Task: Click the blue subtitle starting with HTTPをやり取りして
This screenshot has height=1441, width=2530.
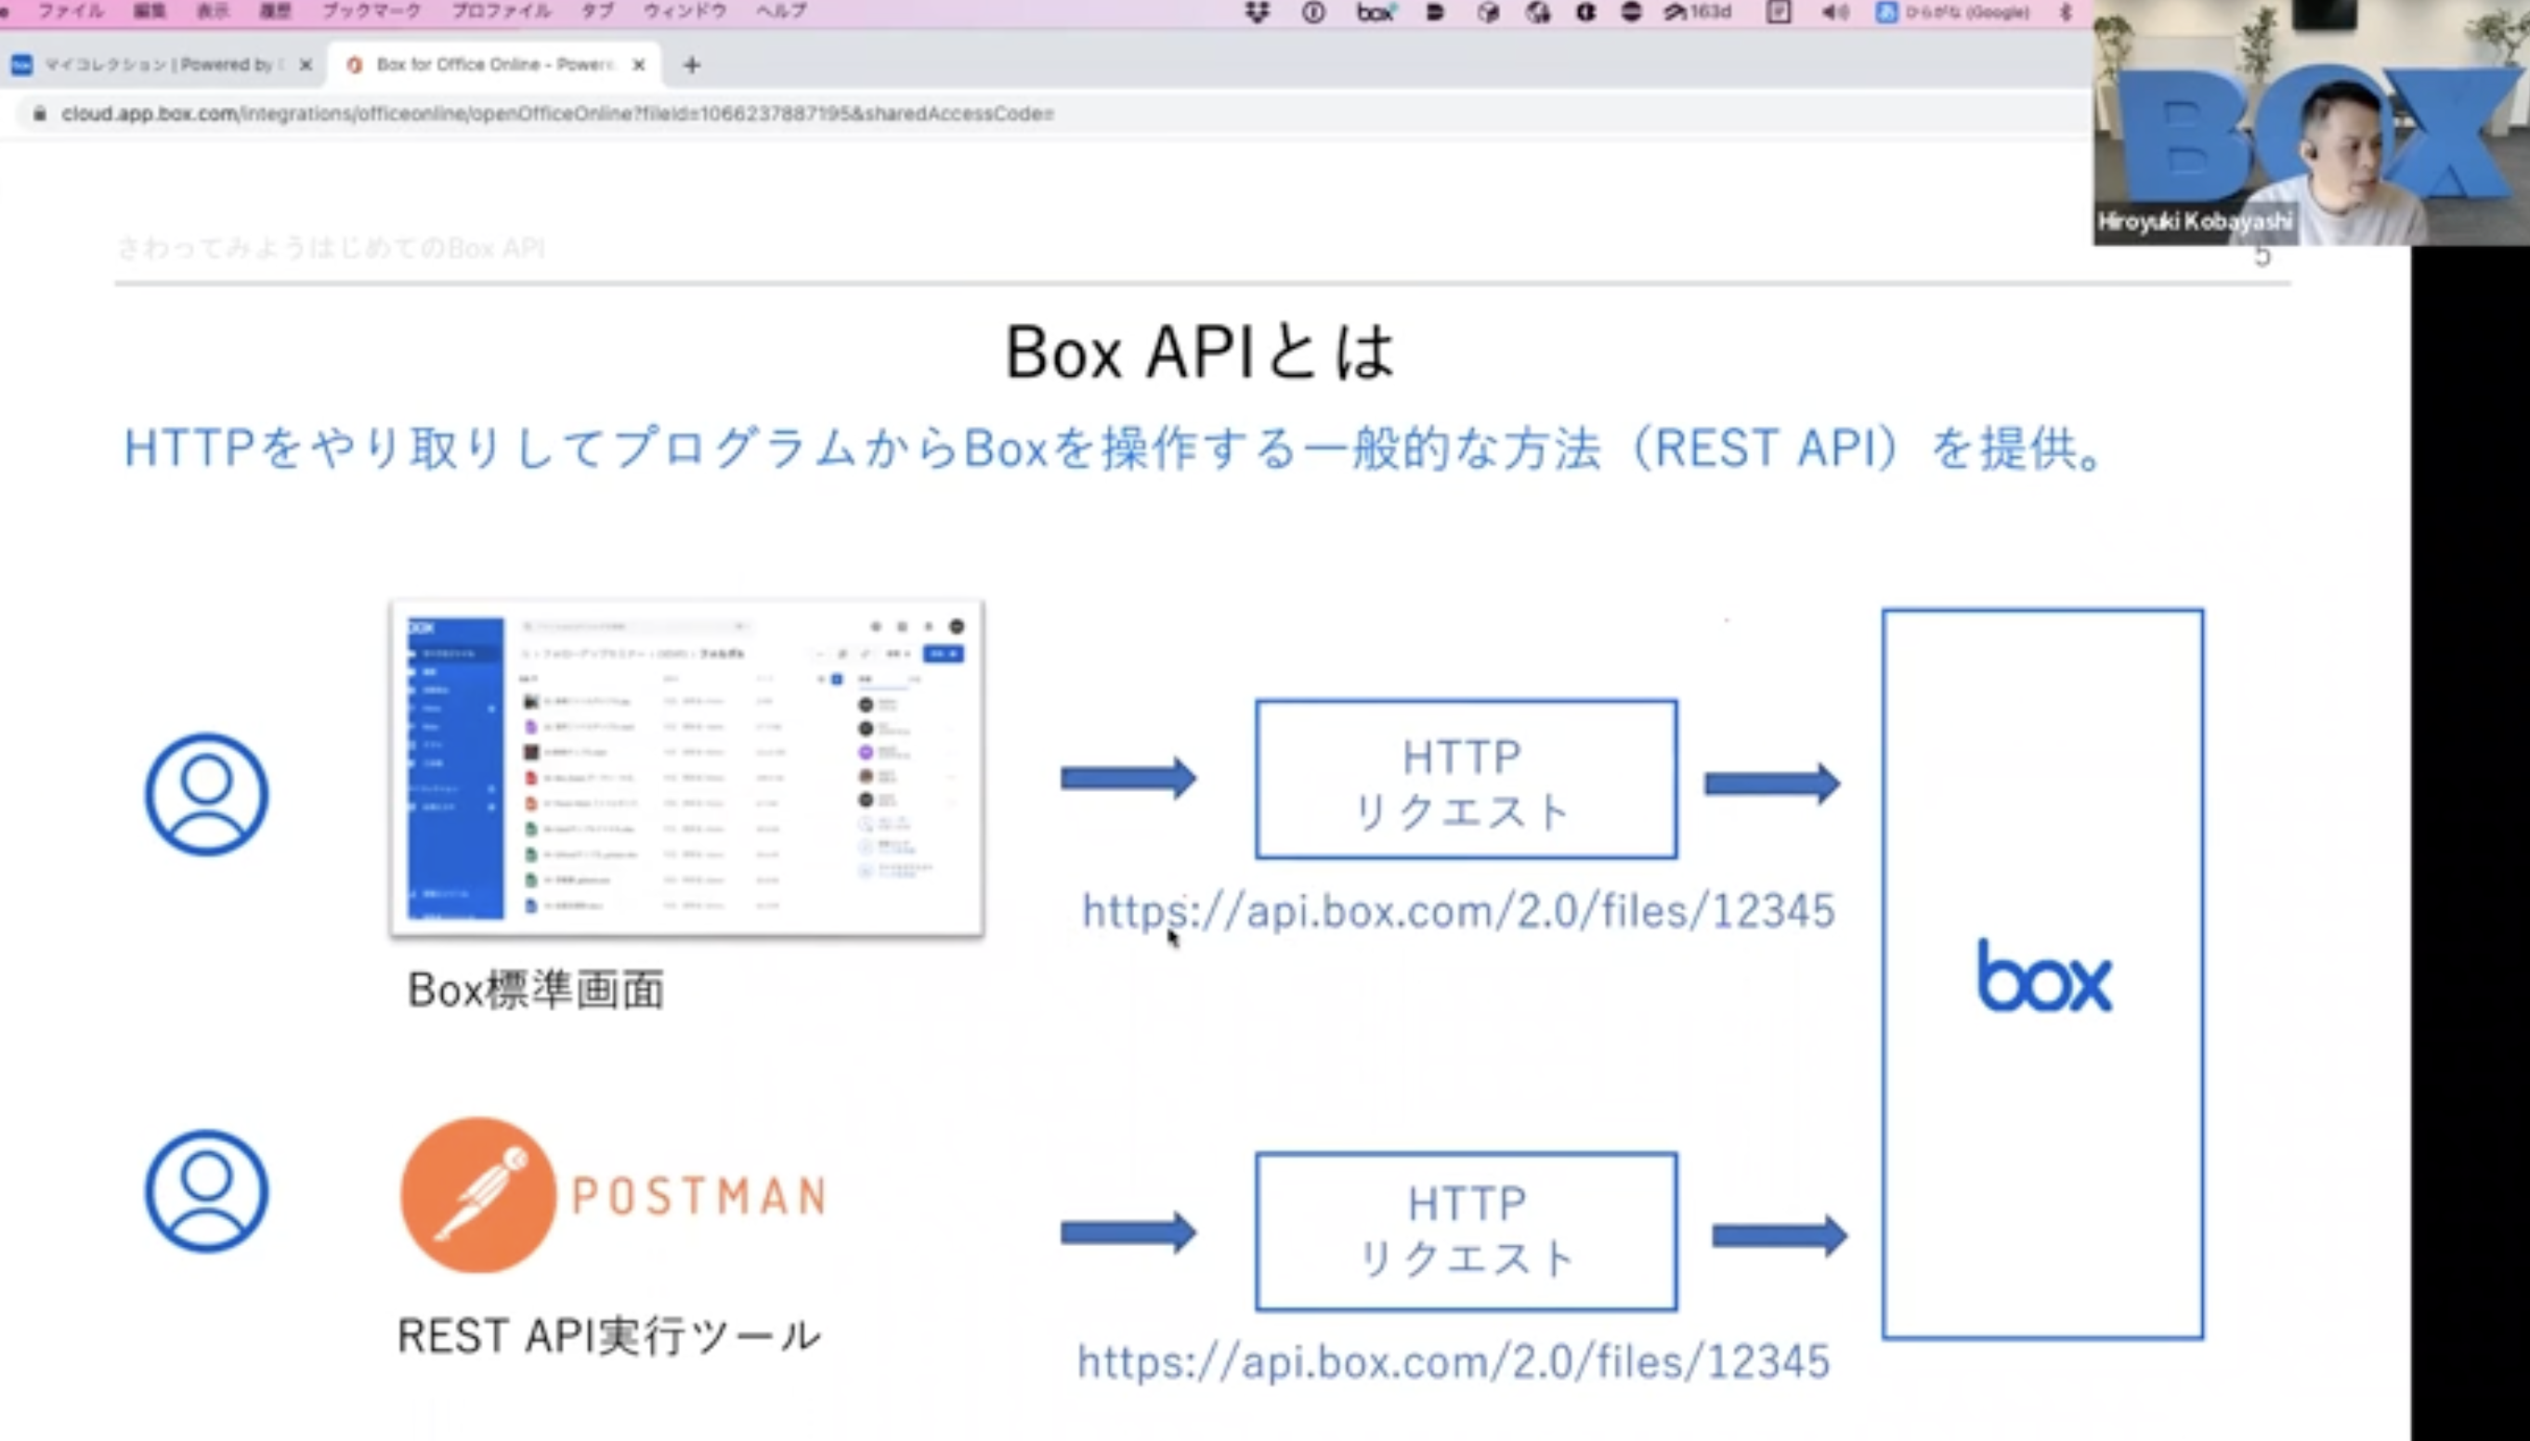Action: pos(1113,448)
